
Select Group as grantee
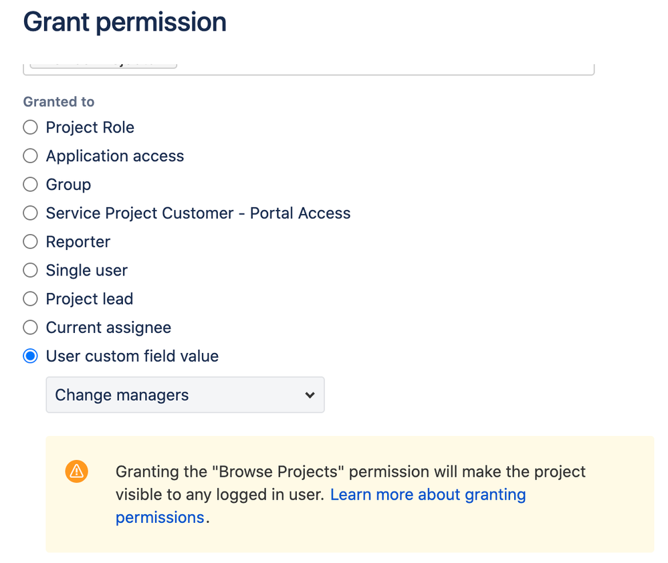point(30,185)
